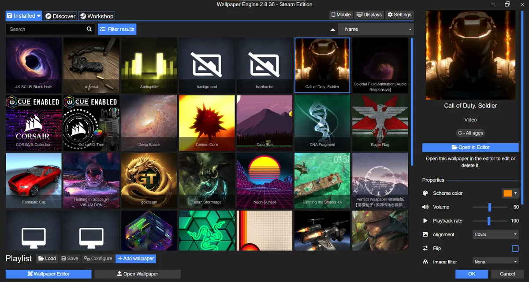
Task: Add wallpaper to playlist
Action: (136, 259)
